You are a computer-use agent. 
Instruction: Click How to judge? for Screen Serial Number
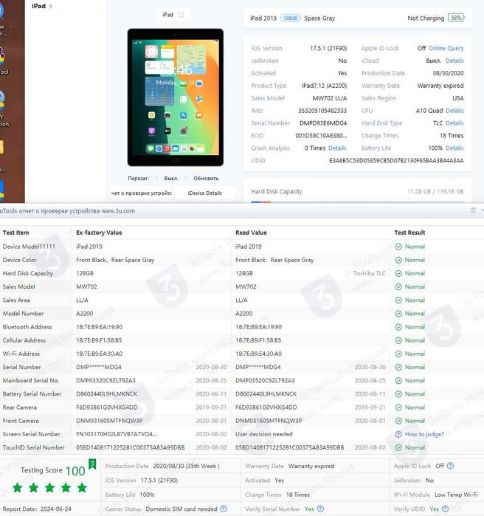point(424,434)
